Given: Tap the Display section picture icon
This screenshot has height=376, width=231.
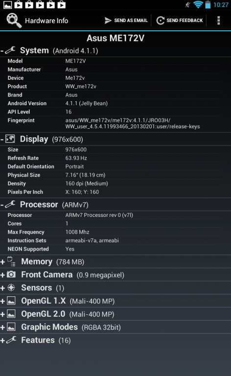Looking at the screenshot, I should 10,139.
